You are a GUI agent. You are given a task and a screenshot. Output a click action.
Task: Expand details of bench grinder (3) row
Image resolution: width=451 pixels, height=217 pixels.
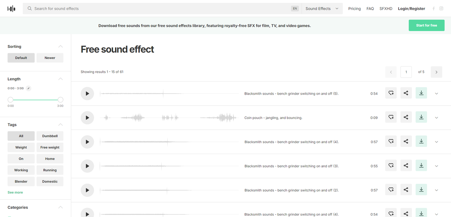(x=437, y=166)
